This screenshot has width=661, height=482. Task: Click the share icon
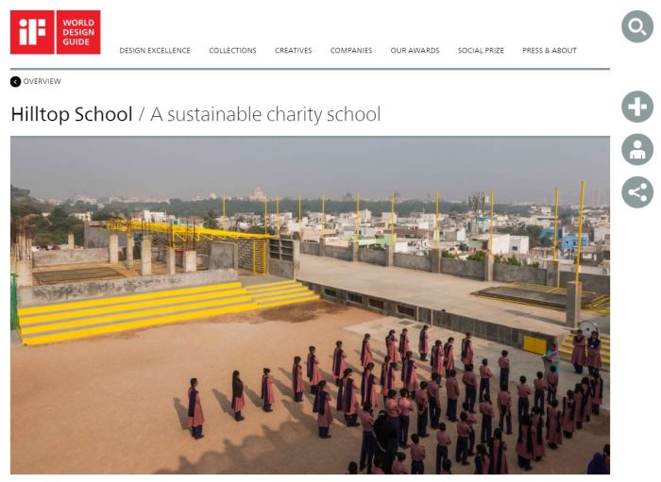tap(637, 192)
